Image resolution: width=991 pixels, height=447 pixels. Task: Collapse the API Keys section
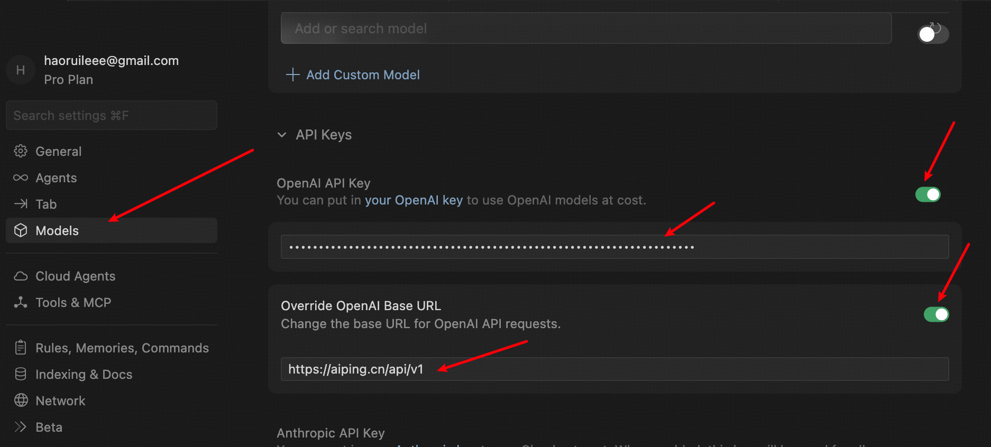tap(282, 135)
